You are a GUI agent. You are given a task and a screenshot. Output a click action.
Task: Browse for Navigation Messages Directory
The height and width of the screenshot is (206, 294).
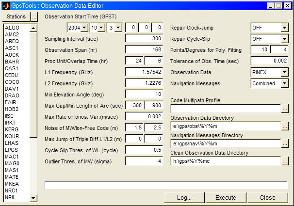(x=285, y=143)
